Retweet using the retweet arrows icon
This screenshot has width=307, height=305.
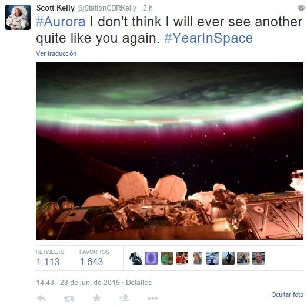coord(69,299)
